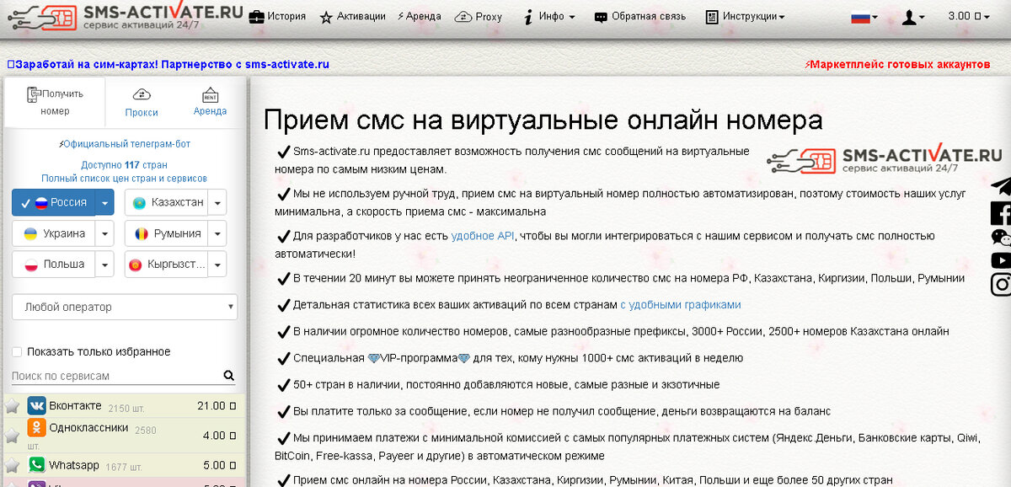The width and height of the screenshot is (1011, 487).
Task: Select the Одноклассники service name
Action: [x=88, y=427]
